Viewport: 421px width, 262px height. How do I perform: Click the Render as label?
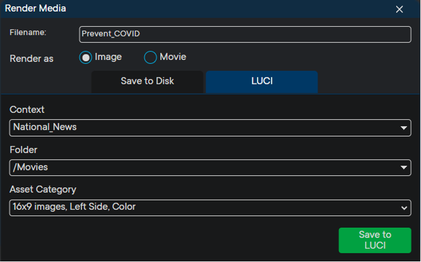[31, 59]
